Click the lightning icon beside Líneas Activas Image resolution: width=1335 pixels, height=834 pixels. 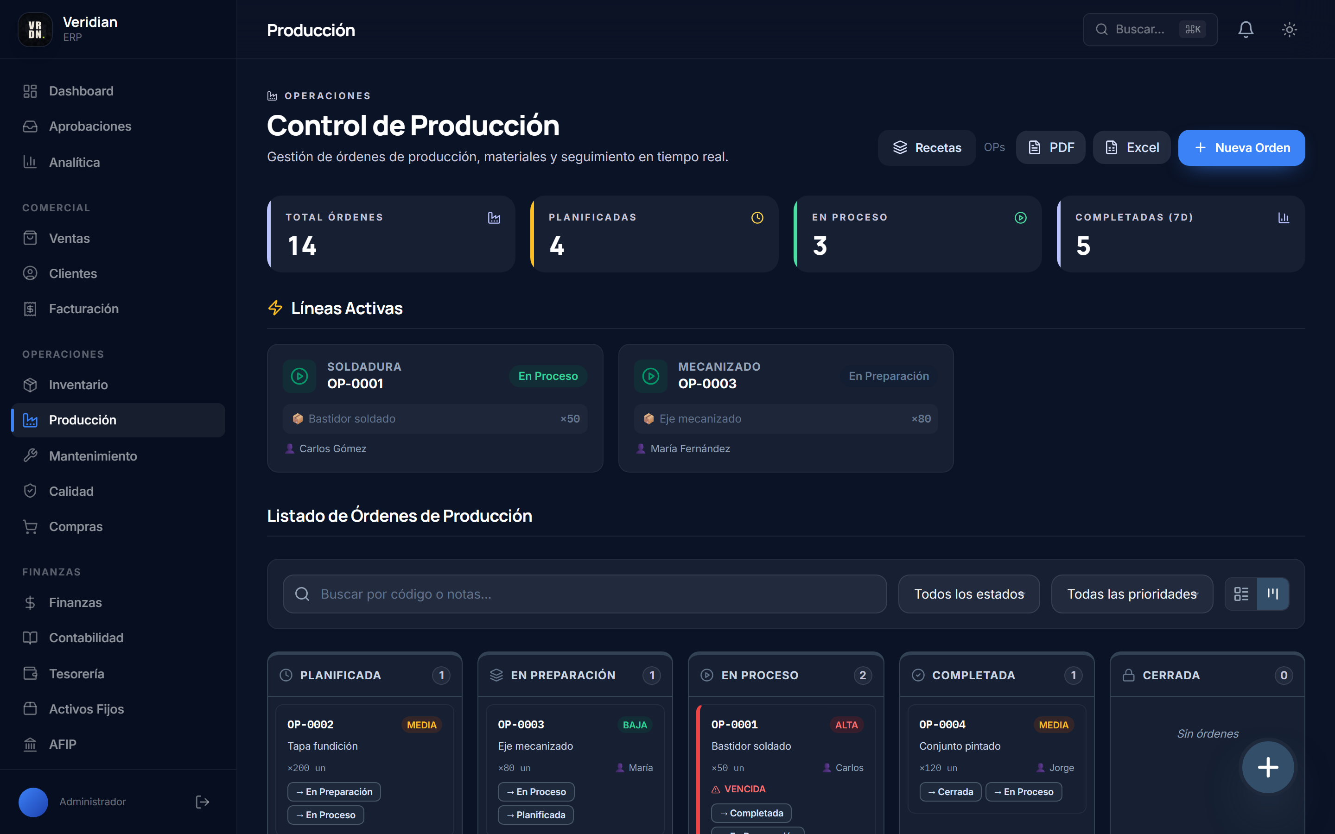point(275,308)
